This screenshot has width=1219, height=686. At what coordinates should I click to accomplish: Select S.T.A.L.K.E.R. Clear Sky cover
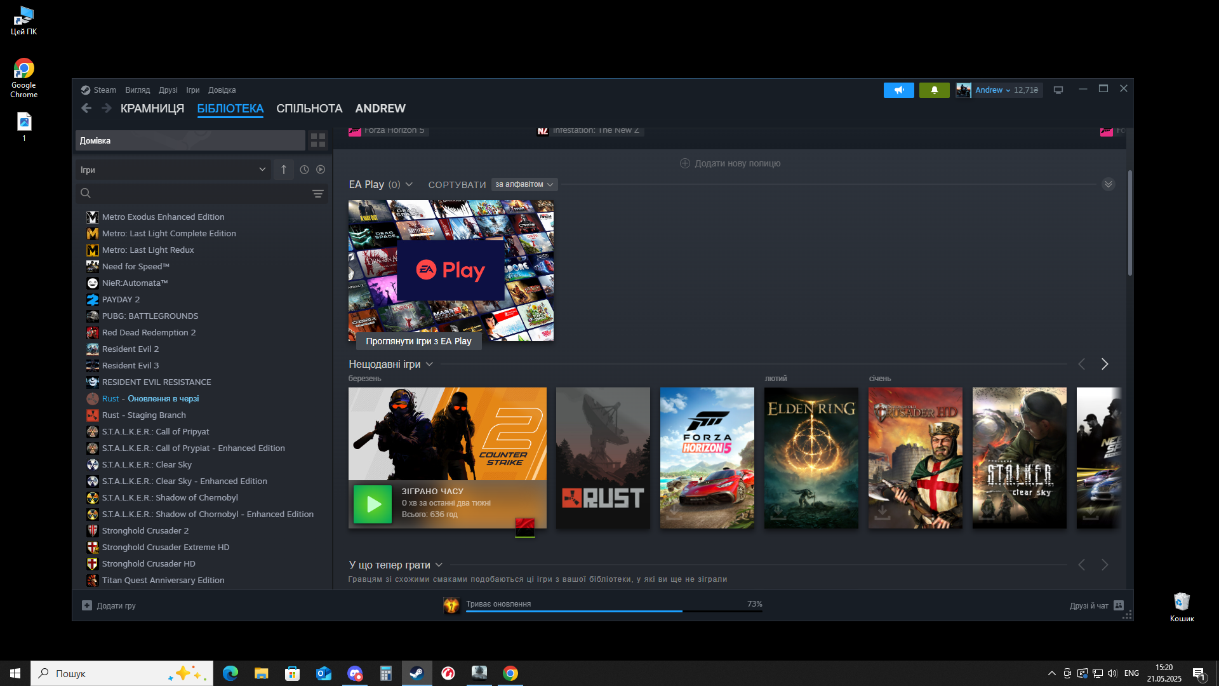pyautogui.click(x=1020, y=458)
